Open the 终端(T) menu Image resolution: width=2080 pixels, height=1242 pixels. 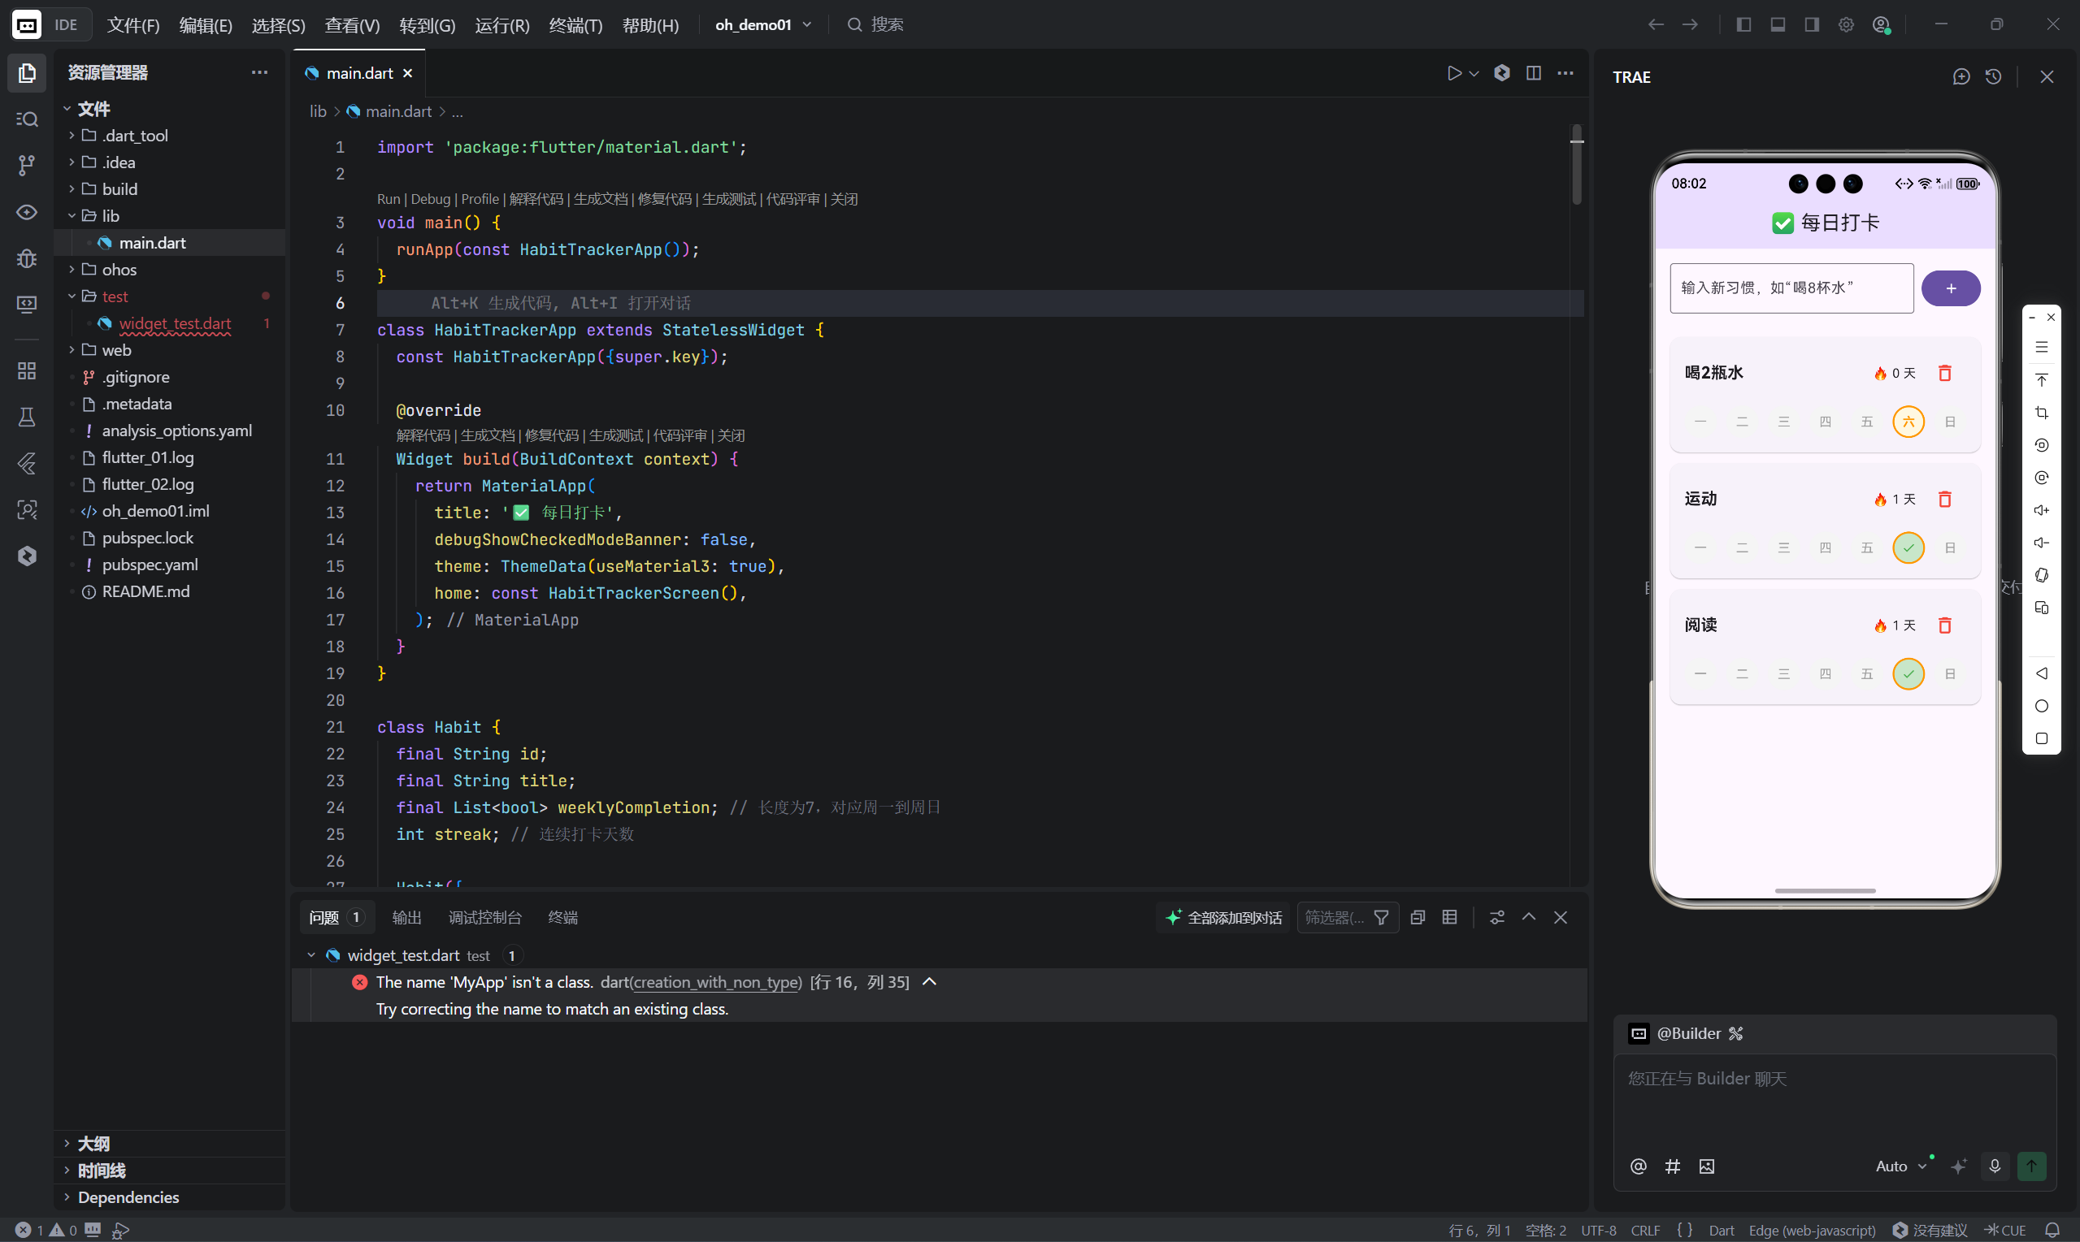click(575, 25)
